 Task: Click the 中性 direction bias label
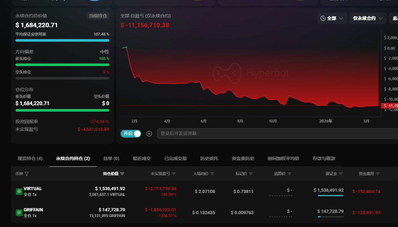click(104, 52)
